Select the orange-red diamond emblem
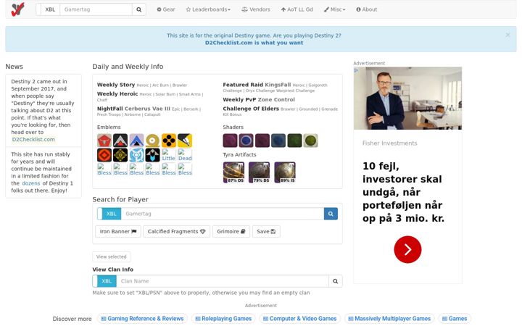 pyautogui.click(x=104, y=155)
